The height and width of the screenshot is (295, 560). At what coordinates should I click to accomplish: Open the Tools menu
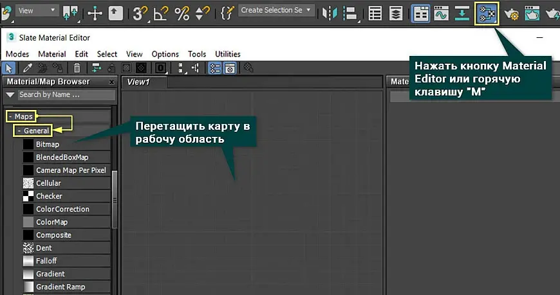(197, 54)
